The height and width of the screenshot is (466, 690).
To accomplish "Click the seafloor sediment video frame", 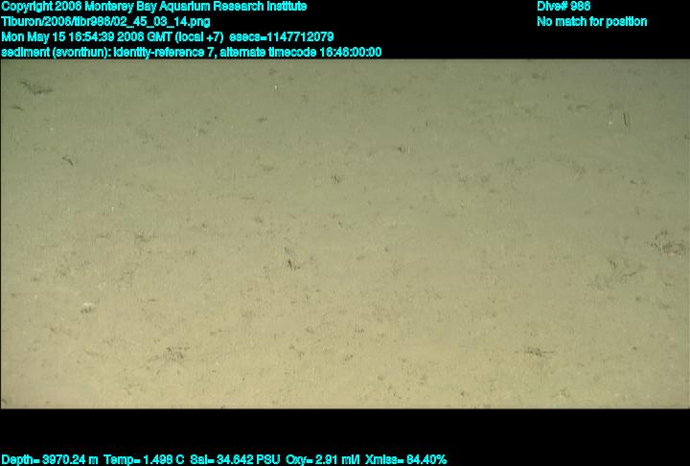I will click(345, 234).
